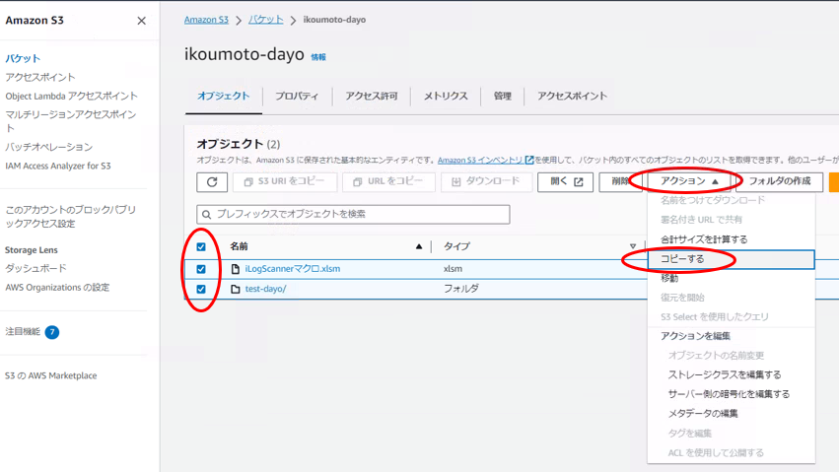This screenshot has height=472, width=839.
Task: Click the 注目機能 badge showing 7
Action: (52, 332)
